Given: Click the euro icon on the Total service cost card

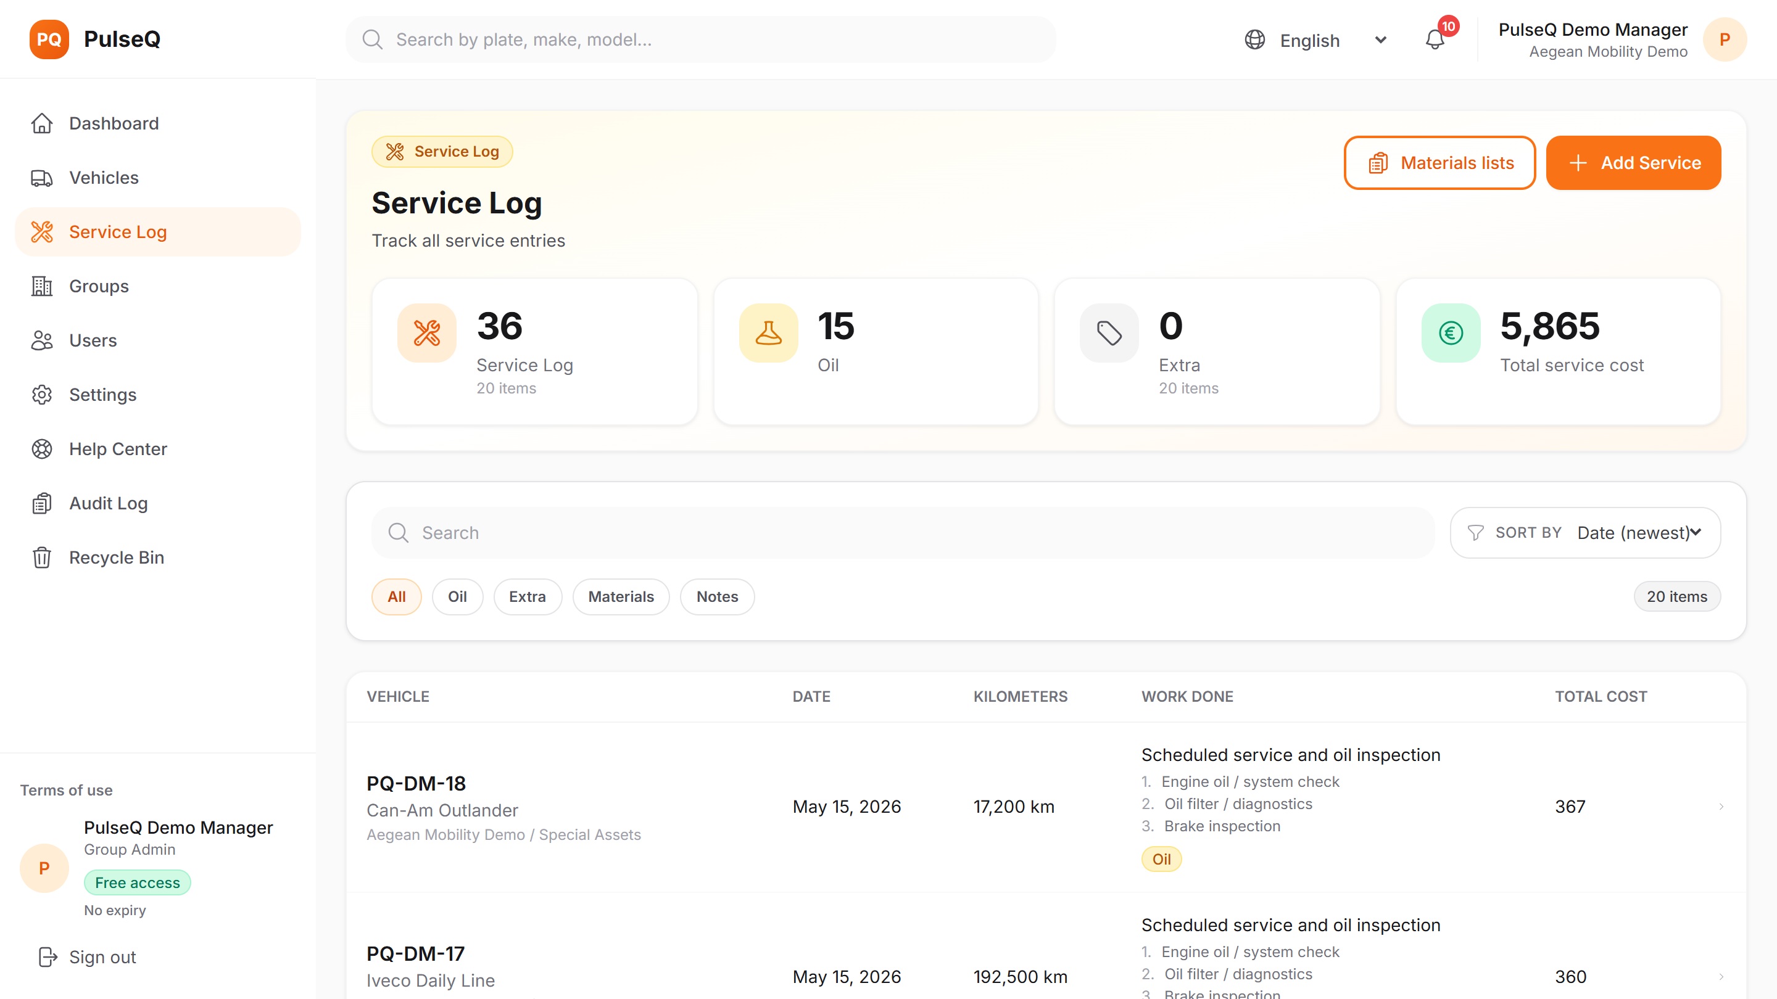Looking at the screenshot, I should click(x=1451, y=333).
